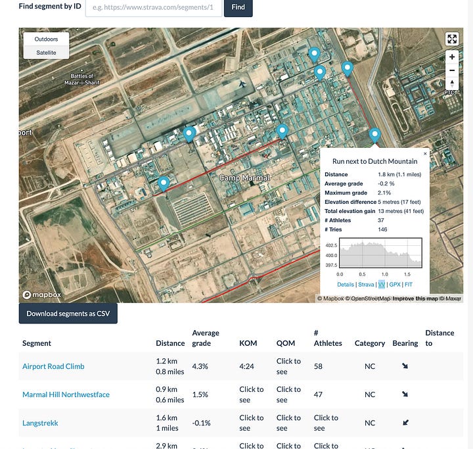The height and width of the screenshot is (449, 473).
Task: Click the 58 athletes value
Action: click(x=318, y=366)
